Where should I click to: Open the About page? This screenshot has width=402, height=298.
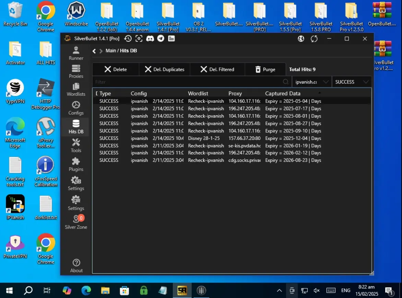click(76, 266)
